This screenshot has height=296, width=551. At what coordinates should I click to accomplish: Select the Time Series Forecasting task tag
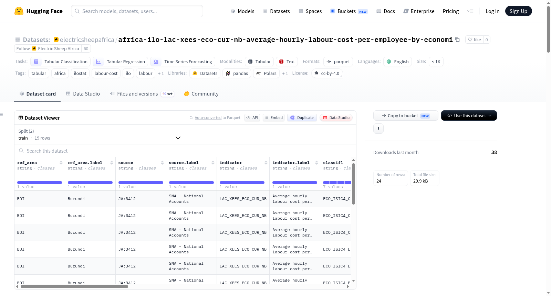coord(183,62)
